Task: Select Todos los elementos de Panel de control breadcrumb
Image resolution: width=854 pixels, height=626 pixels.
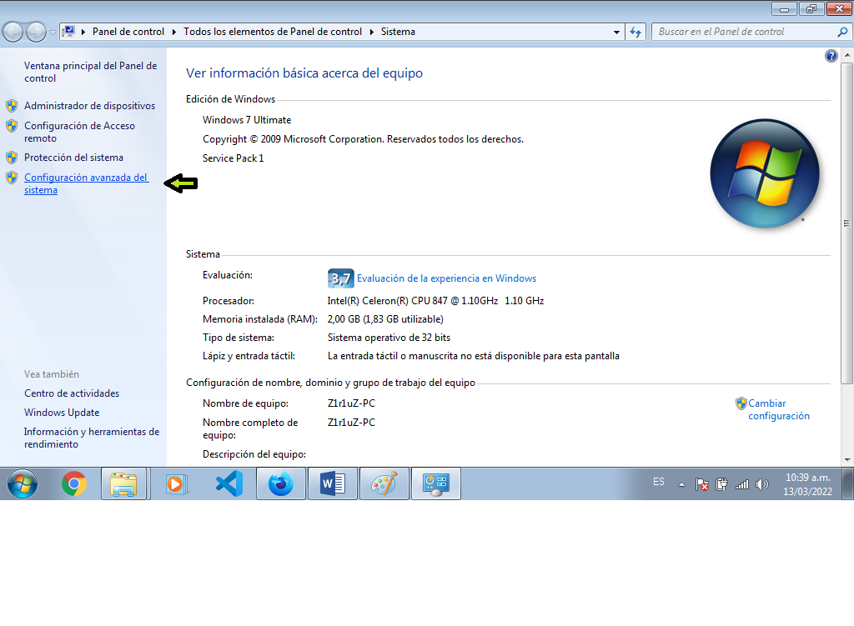Action: coord(273,32)
